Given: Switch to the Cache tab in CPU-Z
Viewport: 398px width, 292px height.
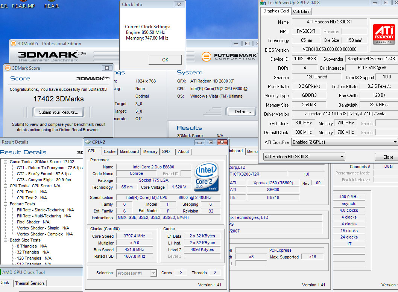Looking at the screenshot, I should (109, 151).
